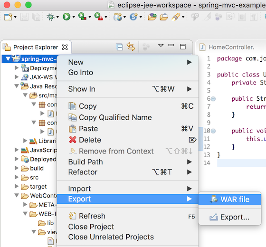Screen dimensions: 266x247
Task: Click Collapse All icon in Project Explorer
Action: point(119,47)
